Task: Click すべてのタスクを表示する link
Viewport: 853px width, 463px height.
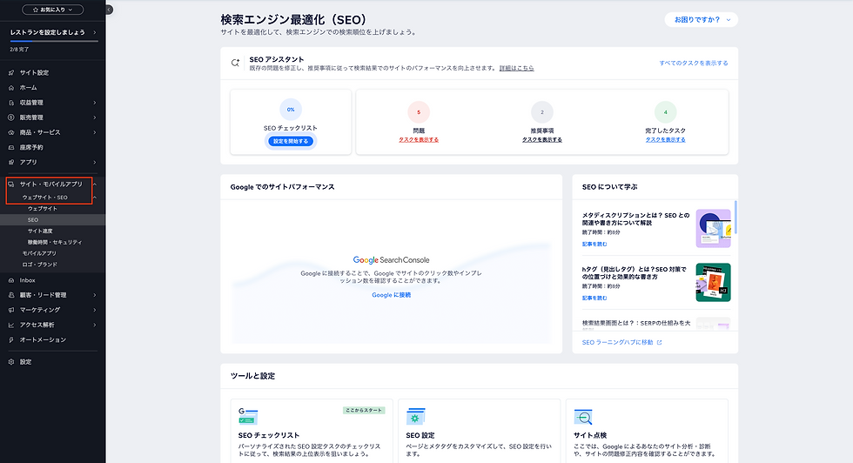Action: click(694, 64)
